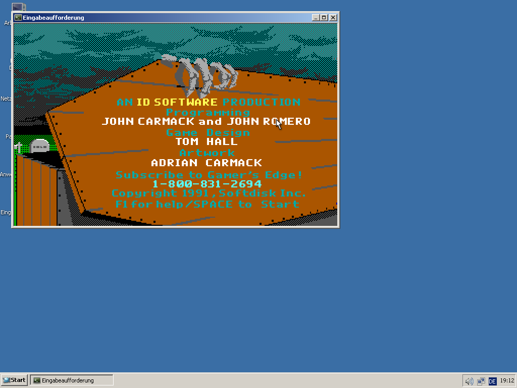This screenshot has width=517, height=388.
Task: Maximize the Eingabeaufforderung window
Action: tap(324, 18)
